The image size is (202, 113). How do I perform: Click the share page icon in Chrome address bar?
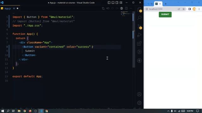pyautogui.click(x=179, y=9)
